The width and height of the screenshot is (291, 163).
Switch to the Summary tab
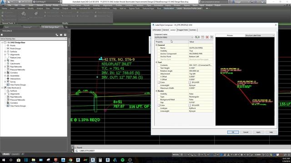coord(193,30)
